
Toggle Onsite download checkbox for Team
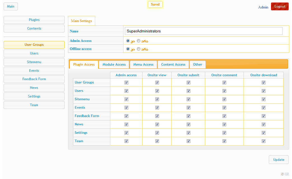pyautogui.click(x=263, y=141)
